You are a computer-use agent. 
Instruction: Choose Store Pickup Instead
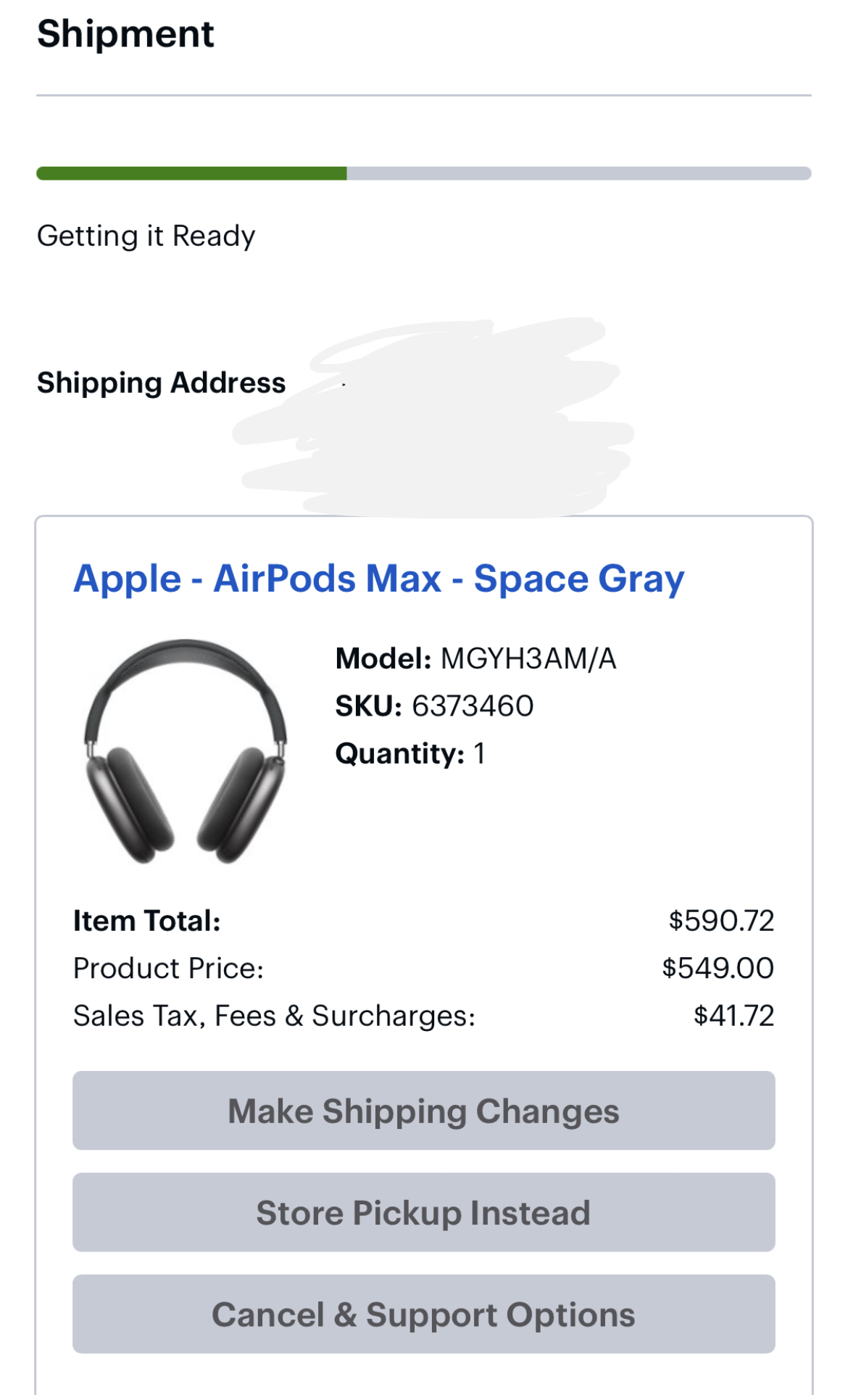click(423, 1212)
